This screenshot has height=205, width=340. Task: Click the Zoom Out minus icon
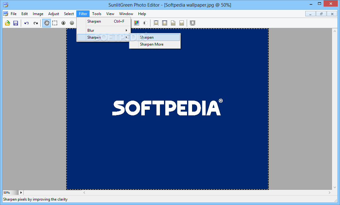(x=72, y=23)
